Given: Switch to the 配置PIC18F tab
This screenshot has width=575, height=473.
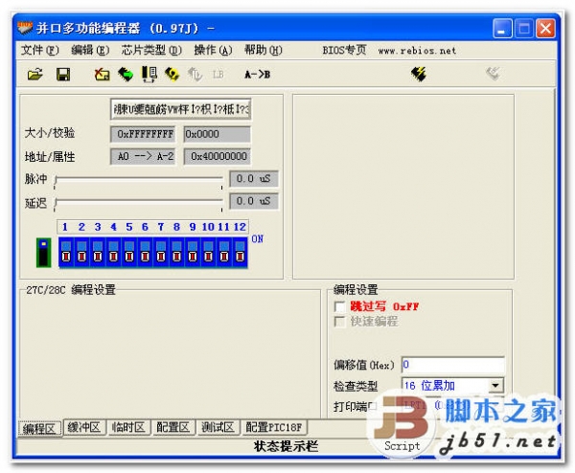Looking at the screenshot, I should click(273, 427).
